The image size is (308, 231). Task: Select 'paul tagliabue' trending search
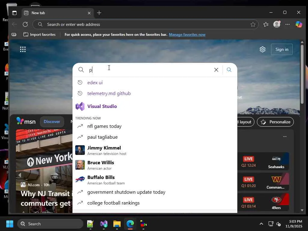click(x=155, y=137)
